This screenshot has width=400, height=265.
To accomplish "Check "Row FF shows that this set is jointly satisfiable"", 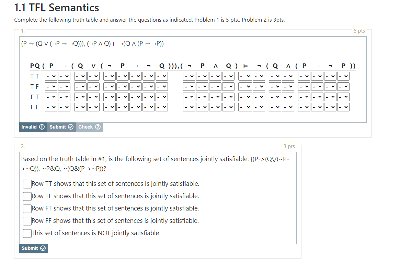I will [27, 221].
